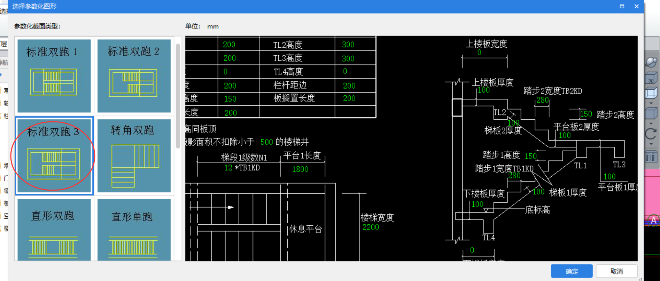Click the 500 stairwell area value

tap(266, 142)
